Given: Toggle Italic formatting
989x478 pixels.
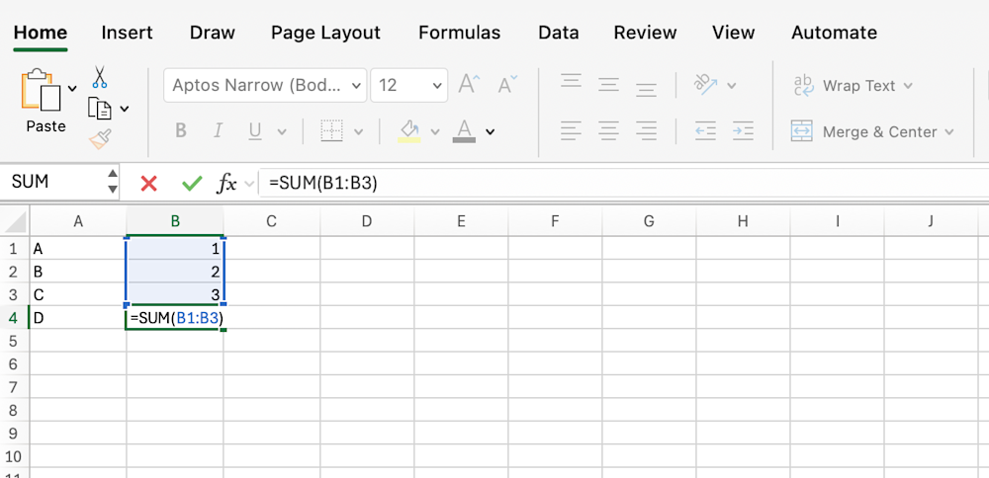Looking at the screenshot, I should coord(219,131).
